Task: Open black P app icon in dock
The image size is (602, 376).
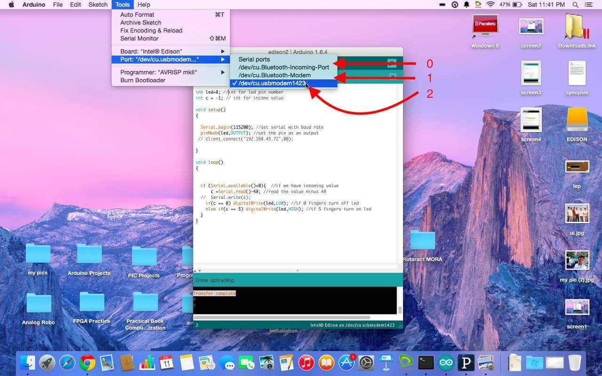Action: [x=466, y=362]
